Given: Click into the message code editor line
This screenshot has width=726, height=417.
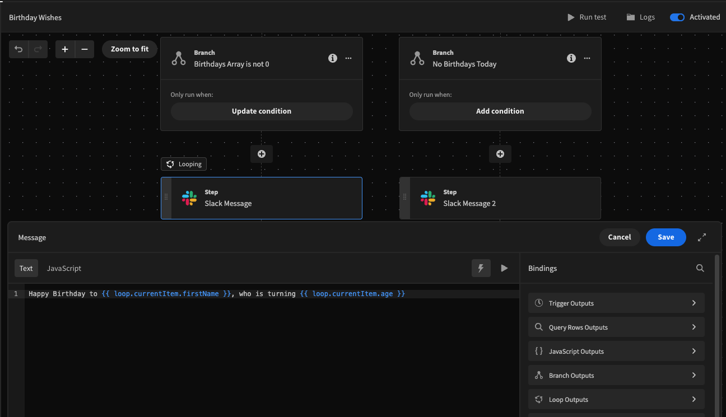Looking at the screenshot, I should tap(272, 294).
